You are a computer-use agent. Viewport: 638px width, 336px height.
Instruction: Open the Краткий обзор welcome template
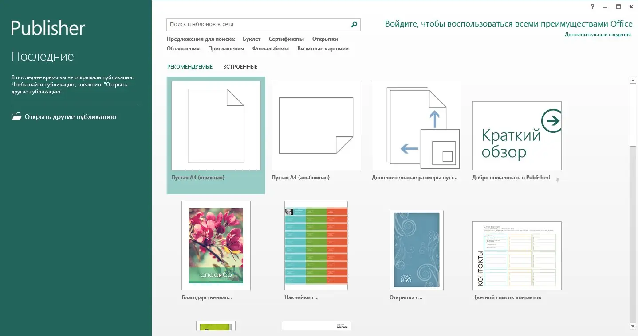pos(517,136)
